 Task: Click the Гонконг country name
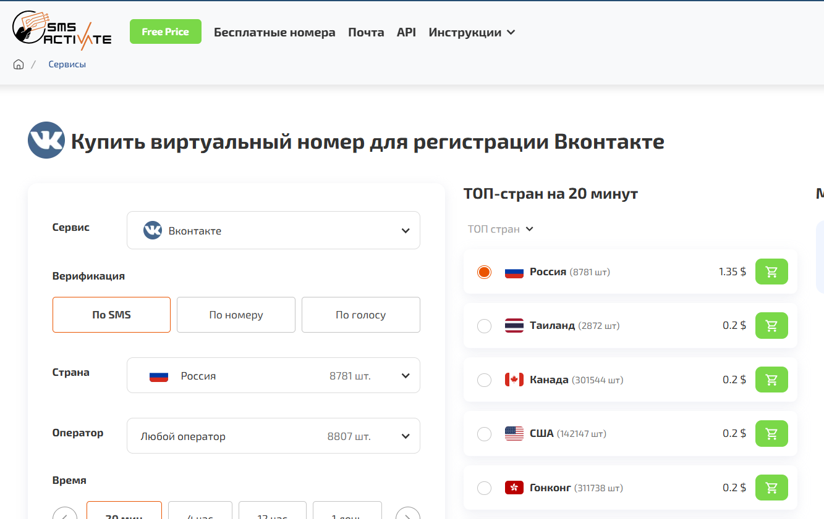click(x=550, y=488)
